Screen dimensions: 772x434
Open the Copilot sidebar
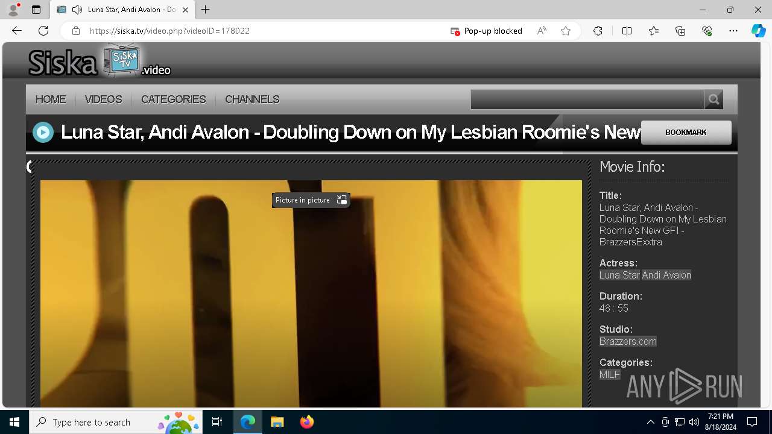758,31
